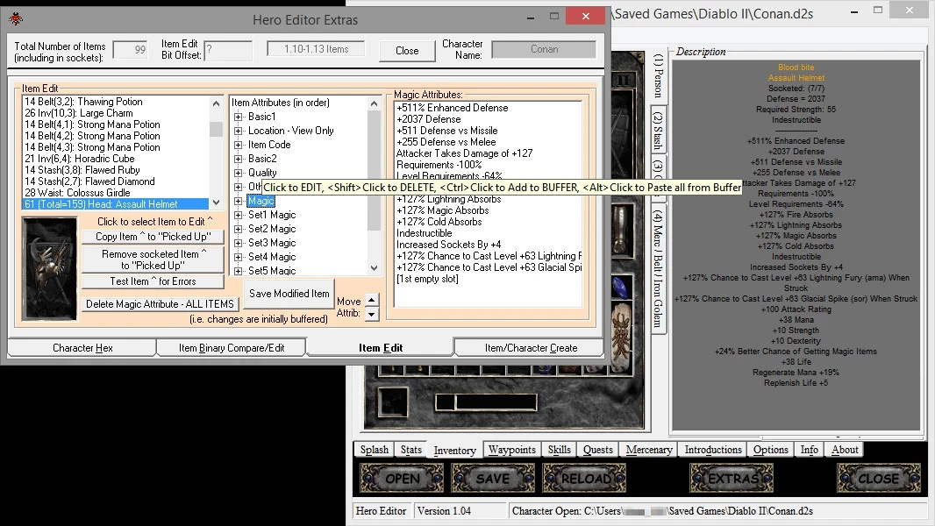Screen dimensions: 935x526
Task: Expand the Set1 Magic node
Action: 238,215
